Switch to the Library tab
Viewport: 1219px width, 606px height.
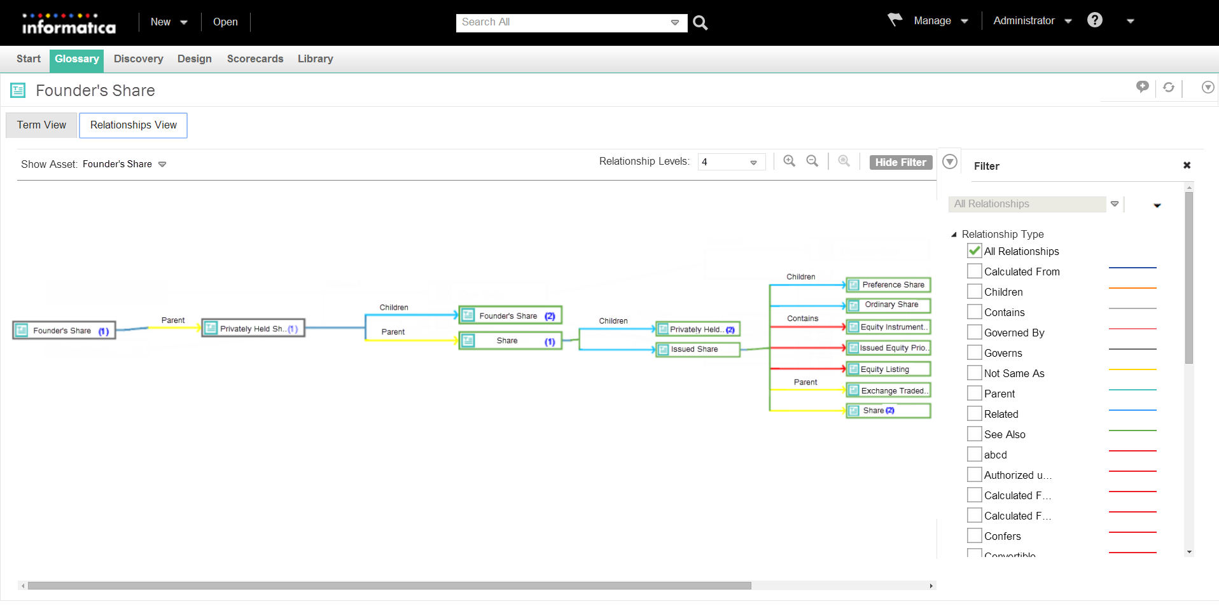click(x=316, y=59)
